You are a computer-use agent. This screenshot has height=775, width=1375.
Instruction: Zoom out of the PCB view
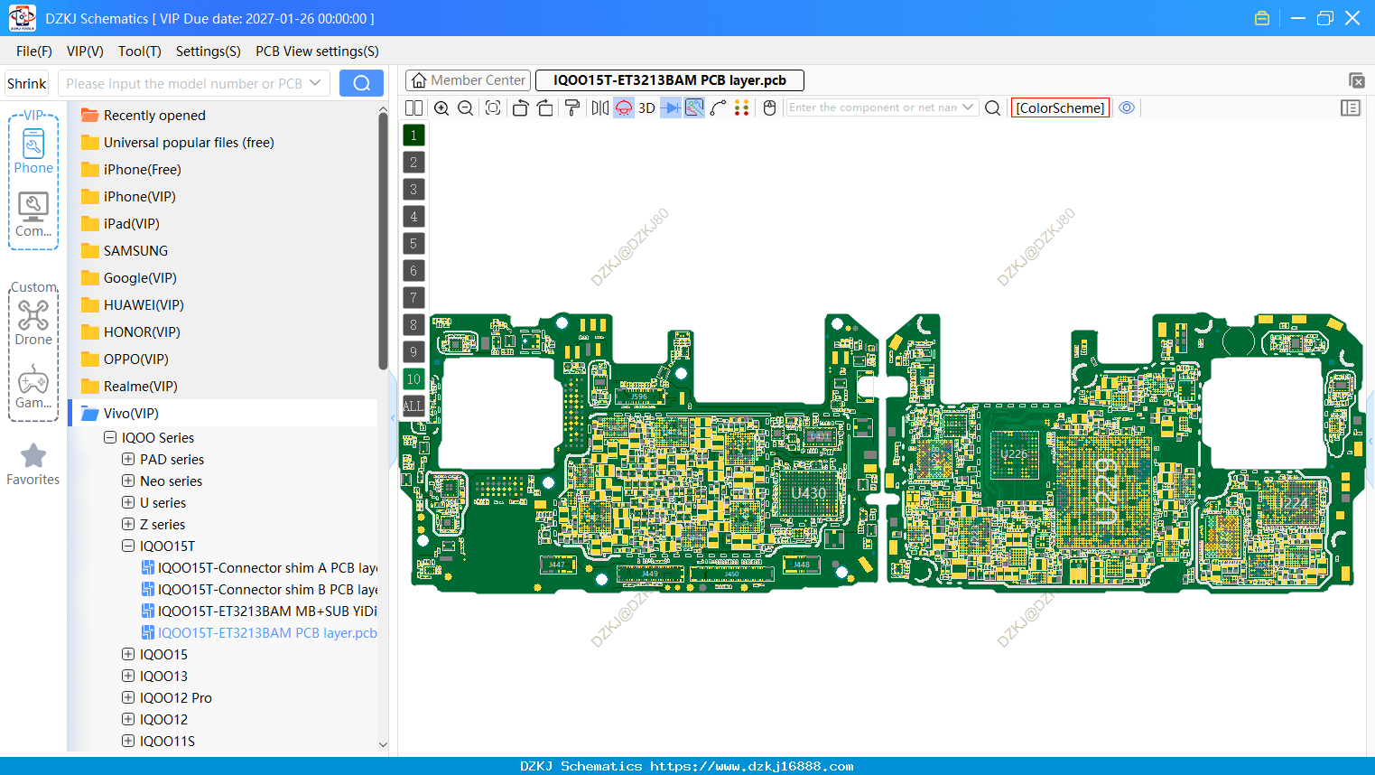click(466, 107)
